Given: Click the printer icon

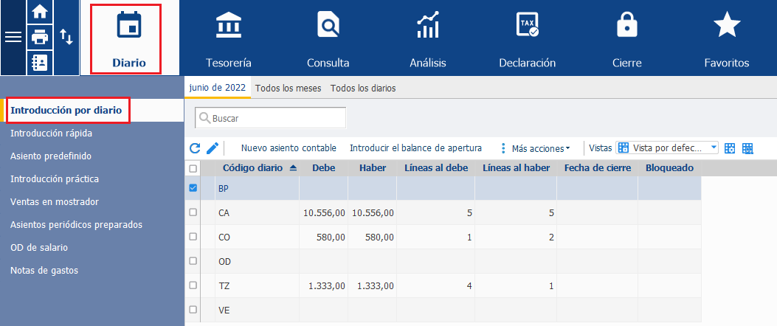Looking at the screenshot, I should click(39, 37).
